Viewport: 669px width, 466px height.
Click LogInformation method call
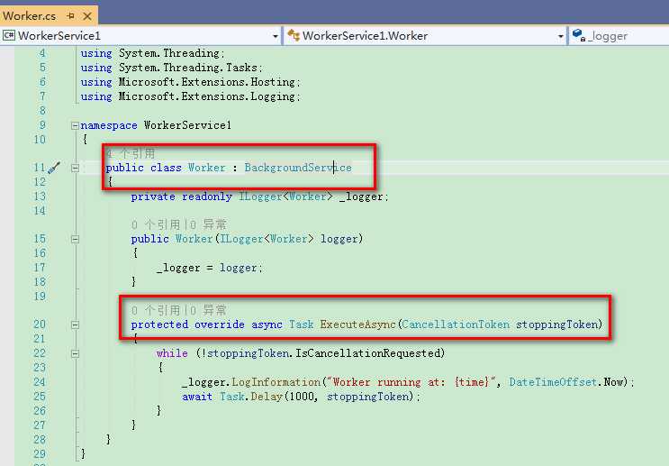coord(276,382)
